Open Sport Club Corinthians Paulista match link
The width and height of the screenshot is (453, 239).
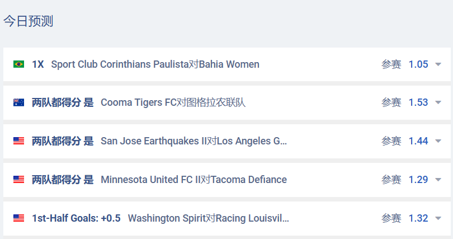pos(155,64)
